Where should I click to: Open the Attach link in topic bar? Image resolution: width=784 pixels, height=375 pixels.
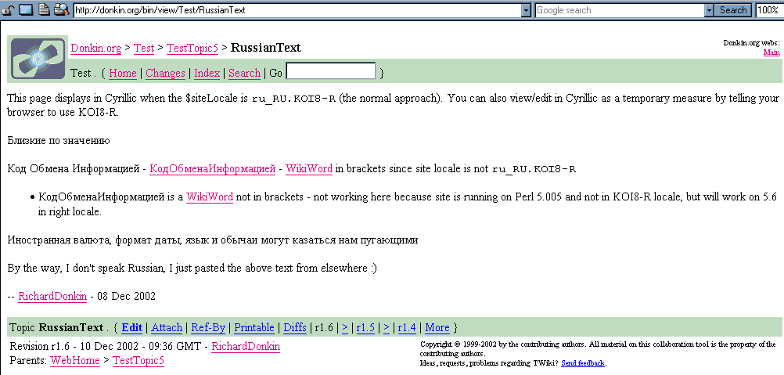coord(167,327)
